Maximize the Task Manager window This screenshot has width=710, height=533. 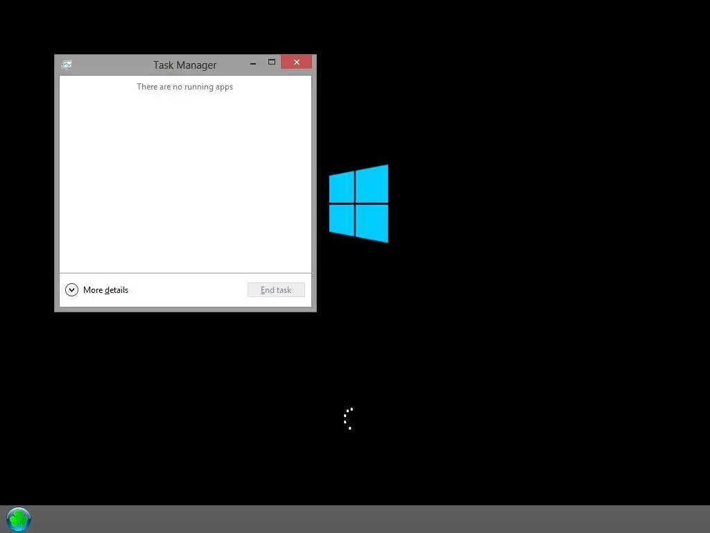pyautogui.click(x=272, y=62)
